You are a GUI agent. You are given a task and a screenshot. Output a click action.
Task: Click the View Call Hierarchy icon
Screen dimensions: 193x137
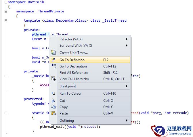tap(53, 79)
